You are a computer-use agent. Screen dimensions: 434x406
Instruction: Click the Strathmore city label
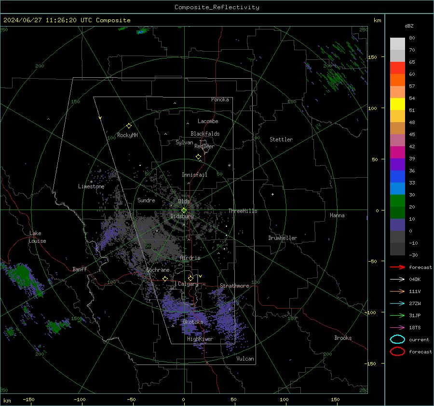pyautogui.click(x=234, y=286)
